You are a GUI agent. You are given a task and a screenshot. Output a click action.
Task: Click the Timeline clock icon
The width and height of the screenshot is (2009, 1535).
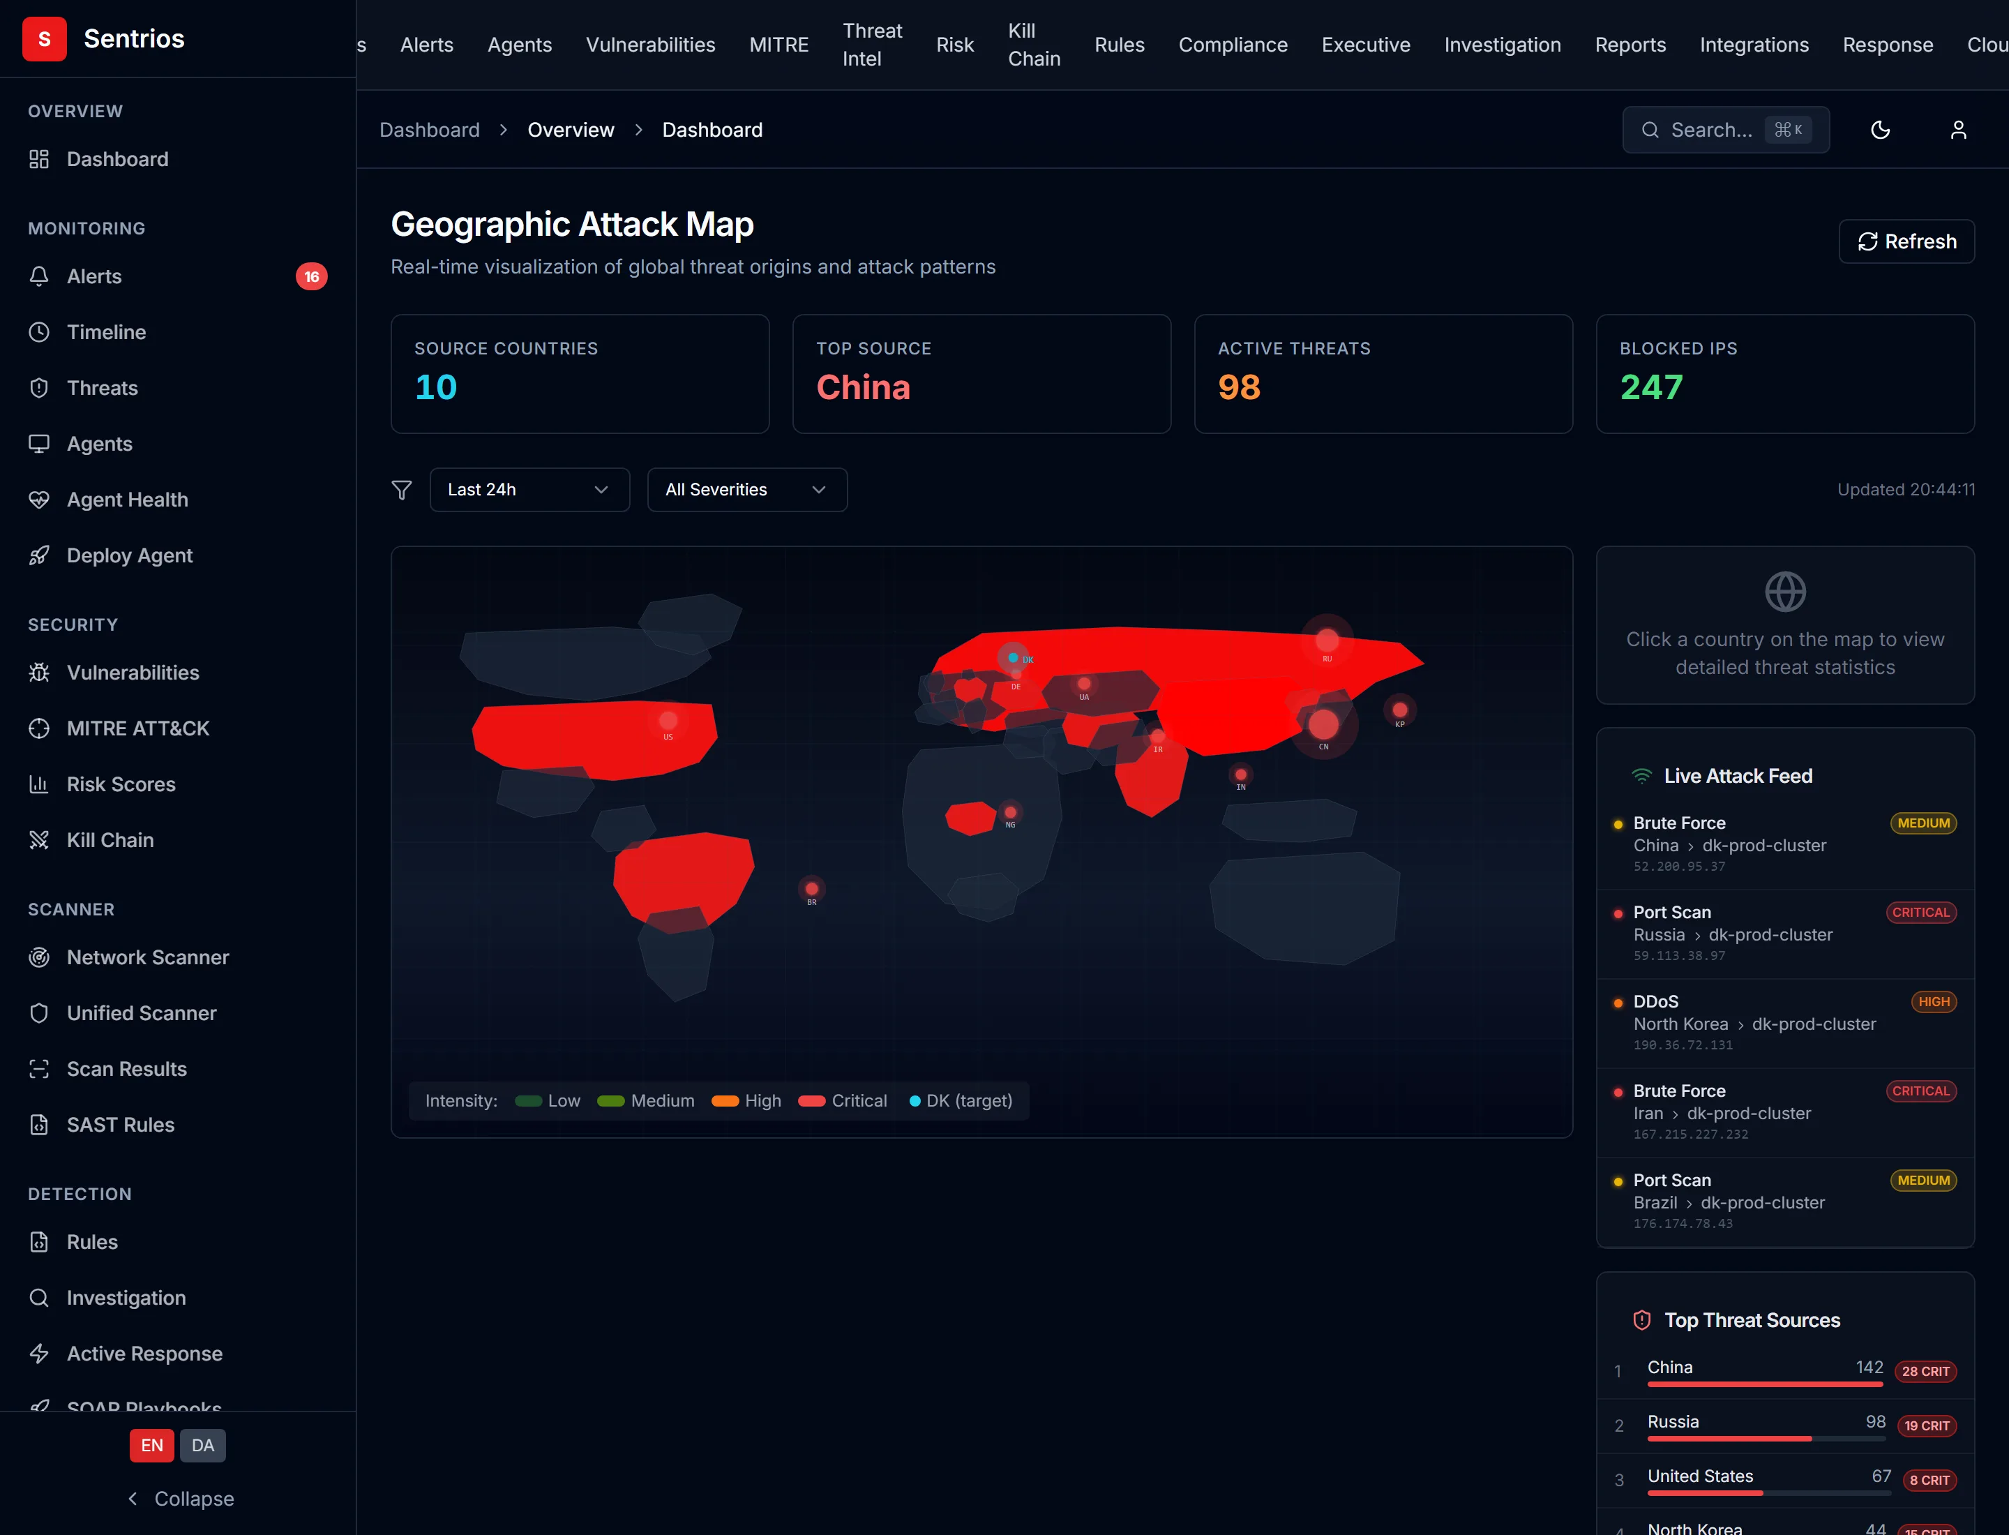38,331
